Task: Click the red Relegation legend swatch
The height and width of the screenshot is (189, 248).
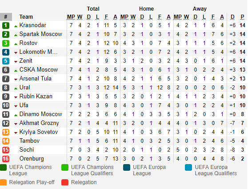Action: pyautogui.click(x=65, y=182)
